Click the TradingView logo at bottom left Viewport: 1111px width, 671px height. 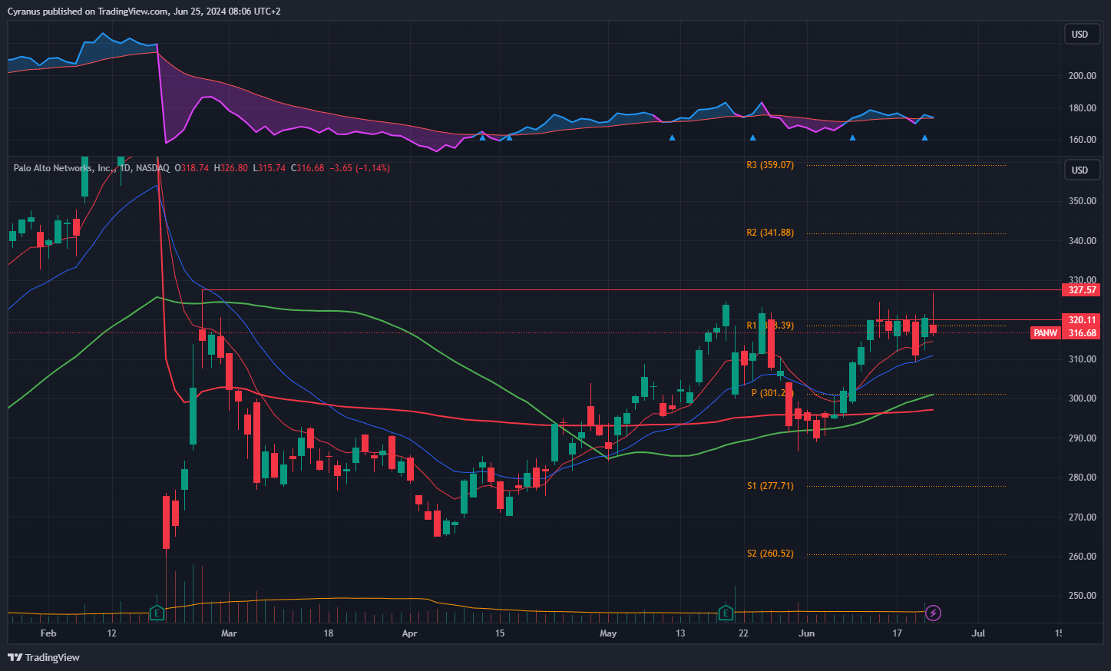click(x=44, y=657)
